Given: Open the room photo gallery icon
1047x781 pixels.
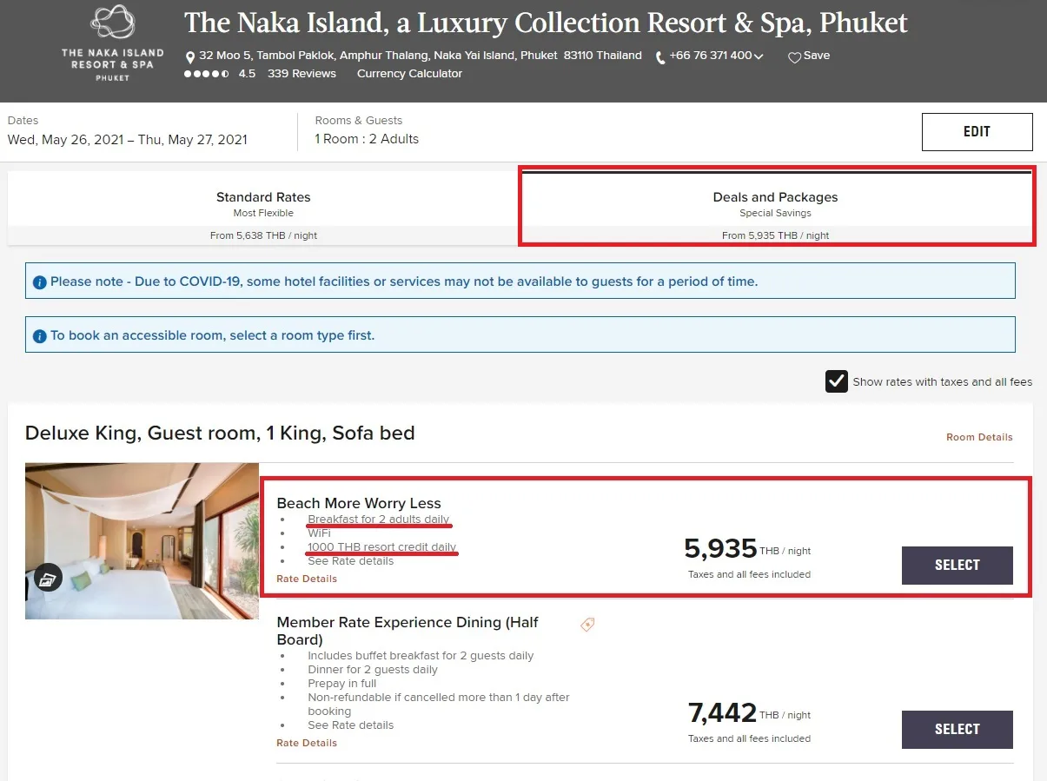Looking at the screenshot, I should (49, 578).
